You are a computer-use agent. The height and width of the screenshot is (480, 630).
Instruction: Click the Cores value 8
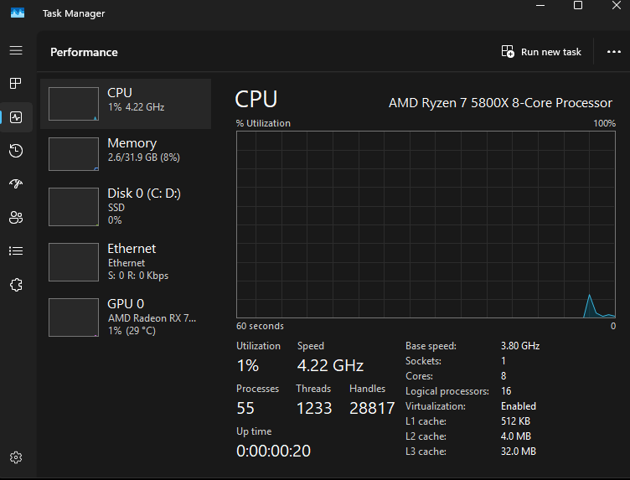tap(503, 376)
